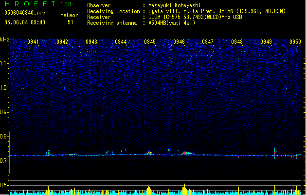Click the ICOM IC-575 53.7492 MHz USB text
Viewport: 306px width, 195px height.
(195, 17)
